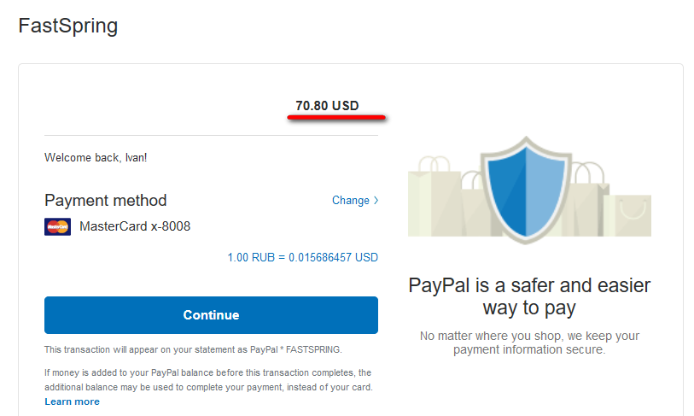The height and width of the screenshot is (416, 694).
Task: Click the red underline beneath the amount
Action: click(x=336, y=117)
